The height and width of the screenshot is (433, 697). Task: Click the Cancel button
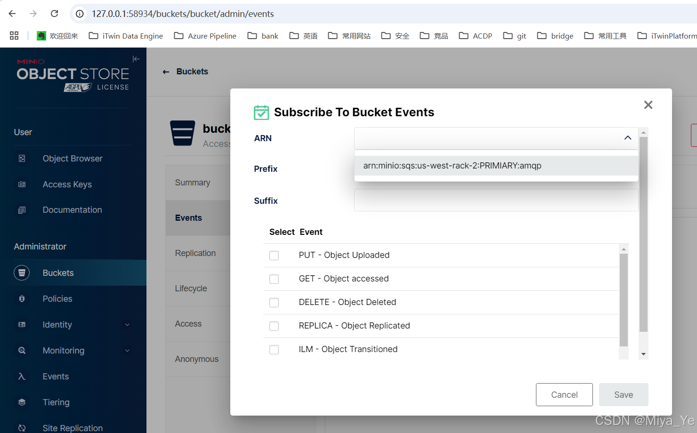pos(564,395)
